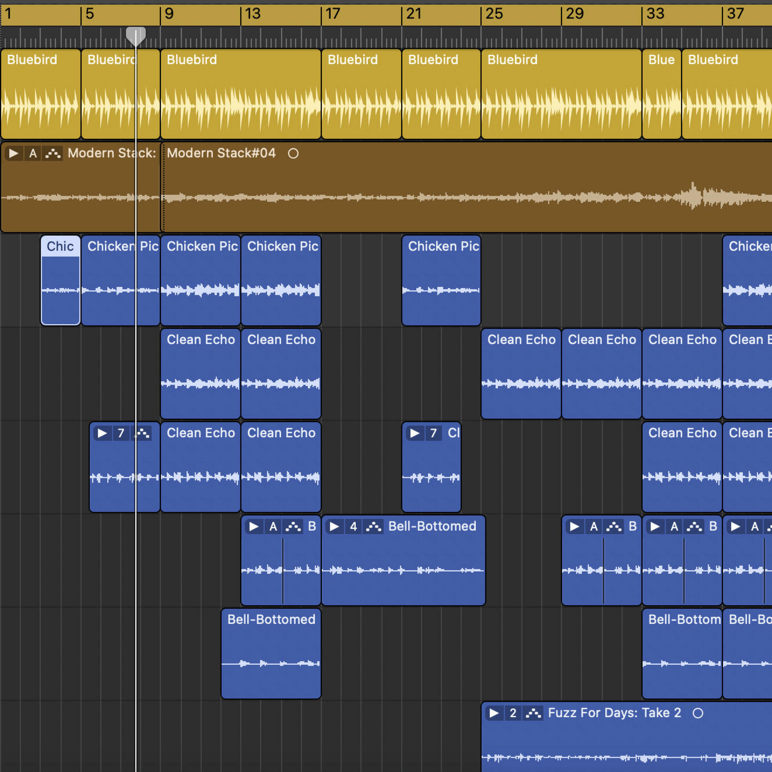Expand the Bell-Bottomed take folder disclosure triangle
Screen dimensions: 772x772
tap(335, 527)
